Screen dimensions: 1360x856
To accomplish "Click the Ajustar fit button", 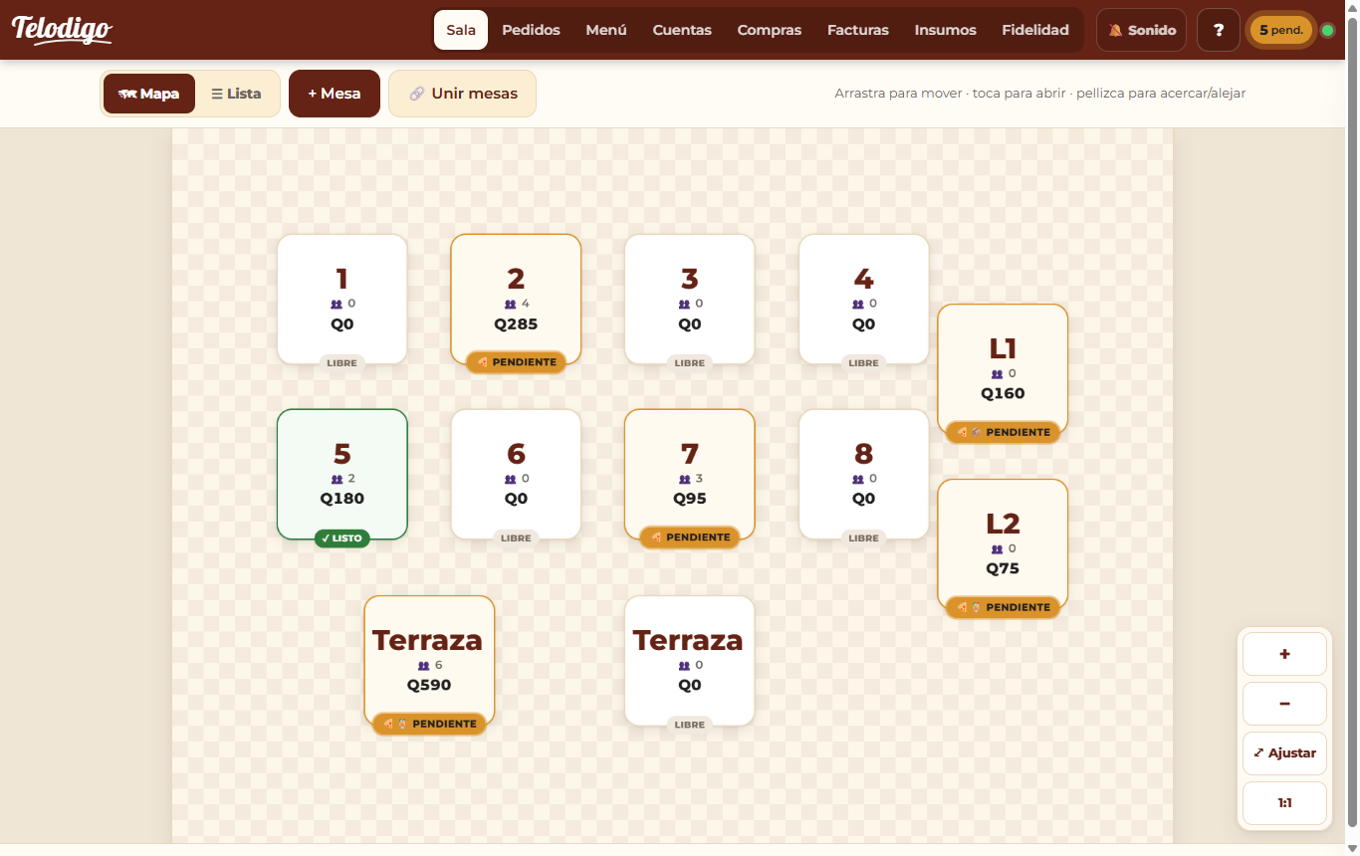I will (x=1284, y=753).
